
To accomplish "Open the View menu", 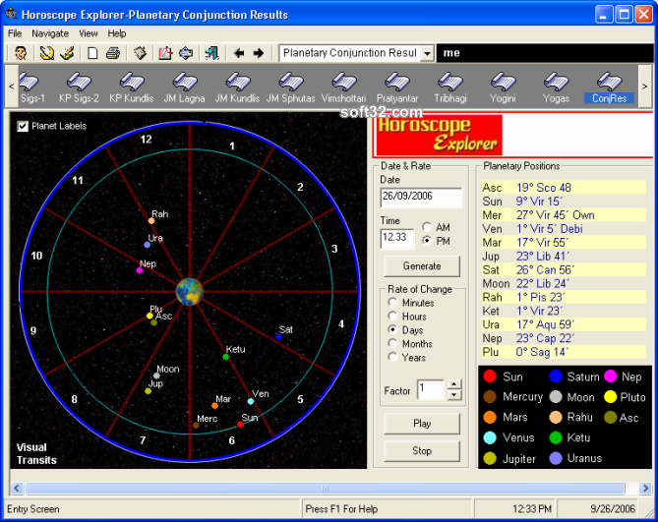I will [89, 33].
